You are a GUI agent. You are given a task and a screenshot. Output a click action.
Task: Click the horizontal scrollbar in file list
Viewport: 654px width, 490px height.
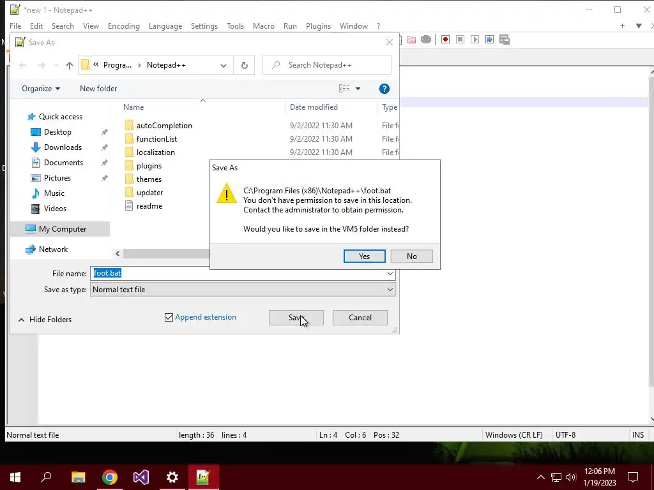(166, 253)
